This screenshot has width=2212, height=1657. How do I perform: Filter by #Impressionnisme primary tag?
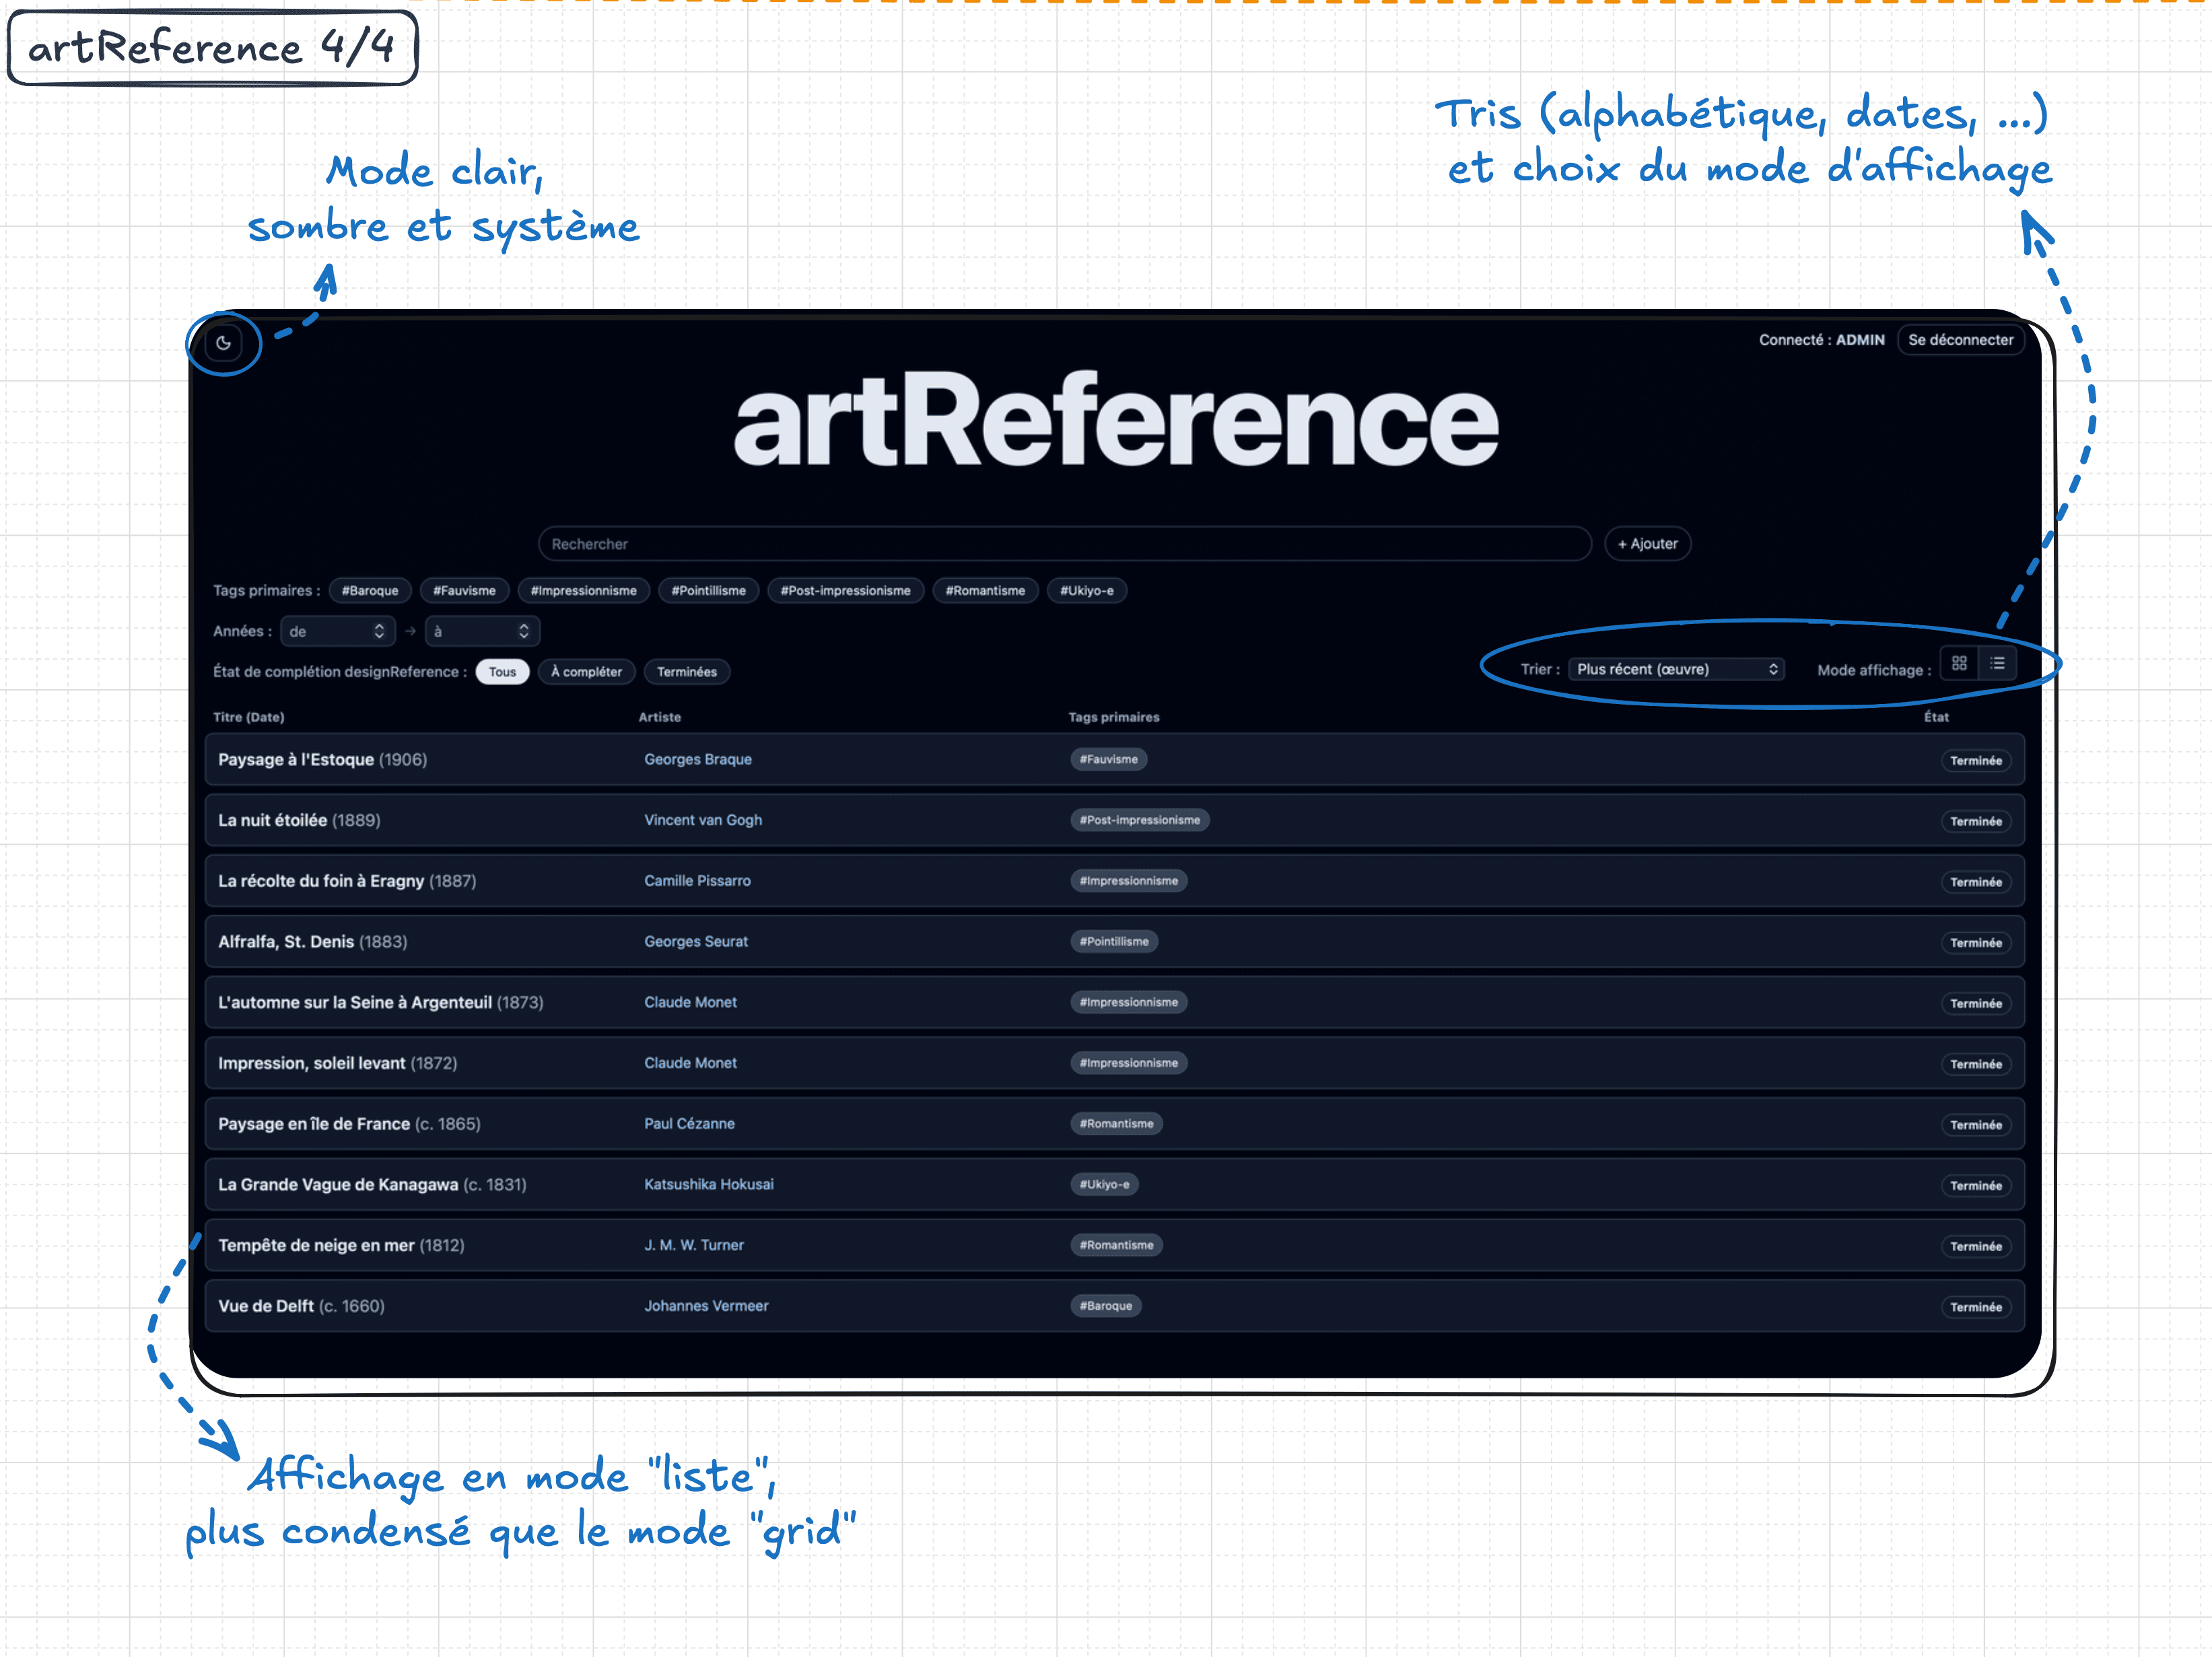coord(583,591)
